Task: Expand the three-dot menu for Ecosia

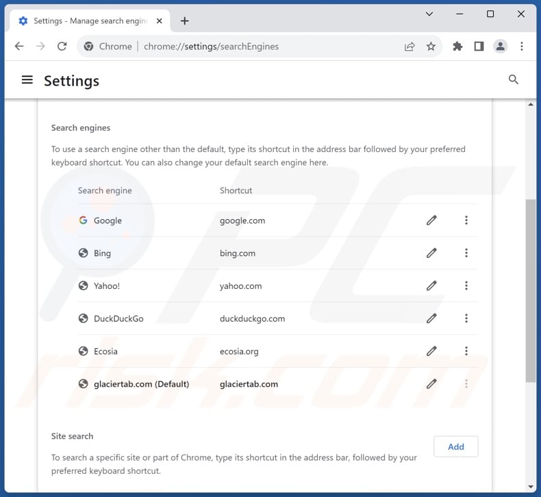Action: pyautogui.click(x=466, y=351)
